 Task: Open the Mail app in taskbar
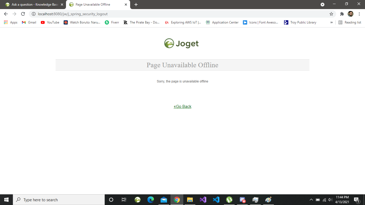[164, 200]
